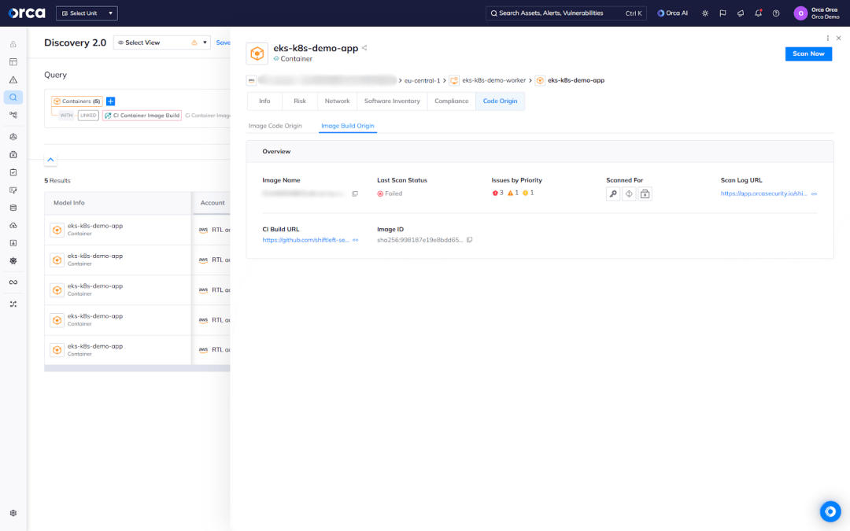The width and height of the screenshot is (850, 531).
Task: Copy the Image ID sha256 value
Action: (469, 239)
